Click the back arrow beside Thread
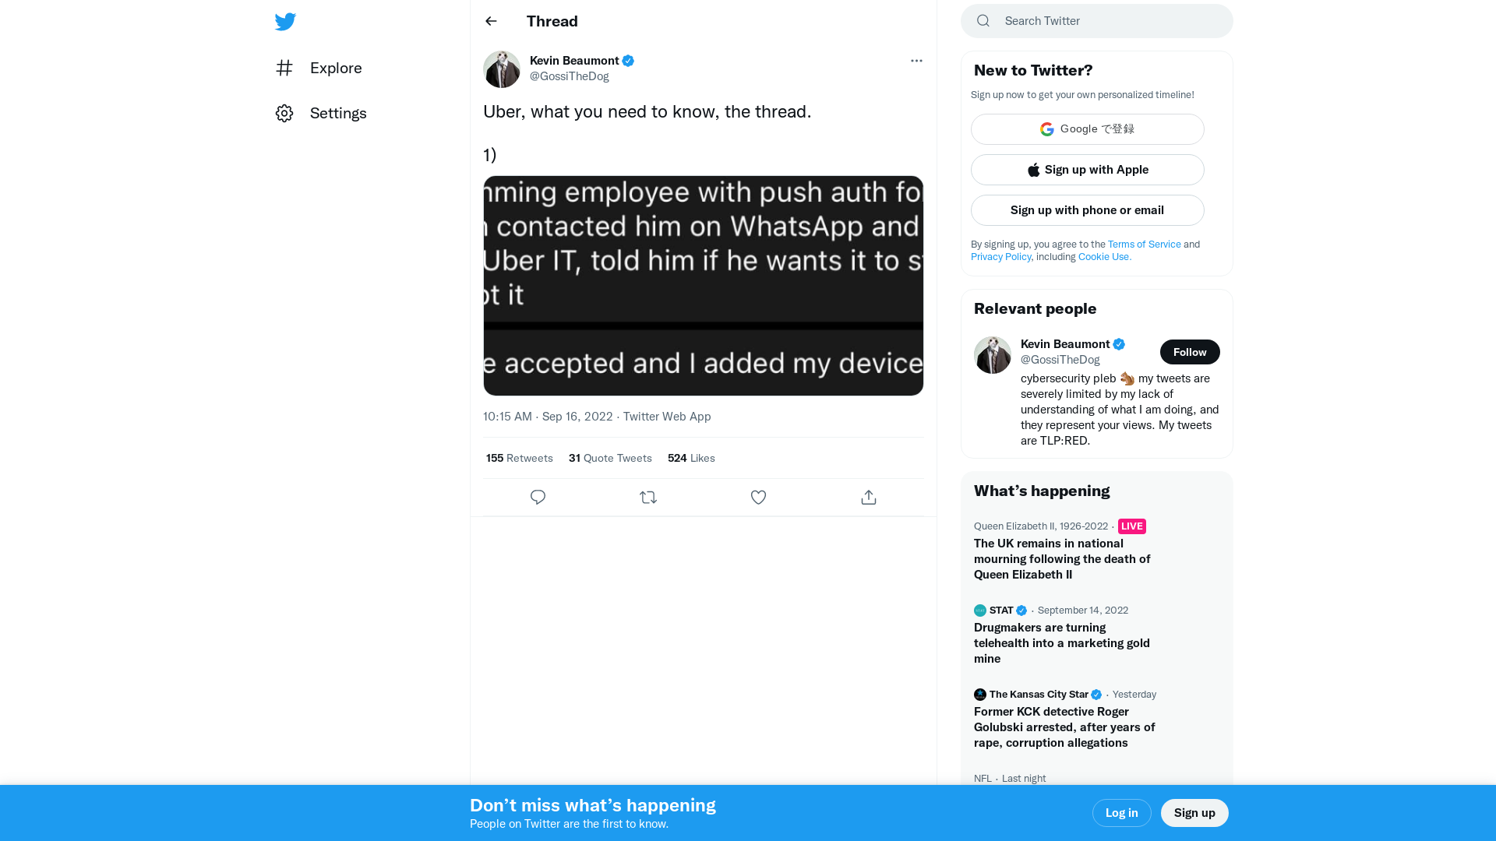 pos(491,21)
